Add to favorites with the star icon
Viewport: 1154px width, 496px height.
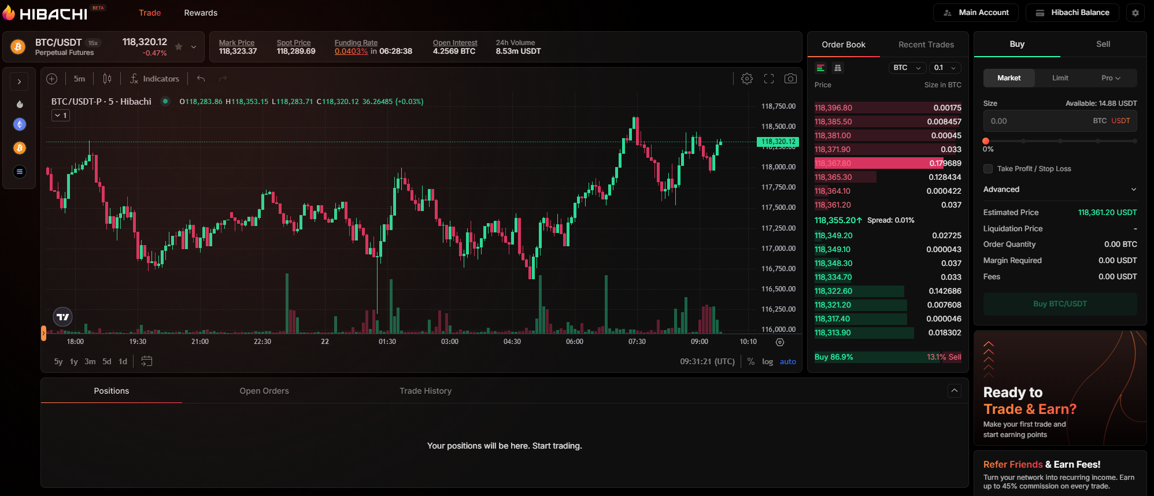[179, 47]
